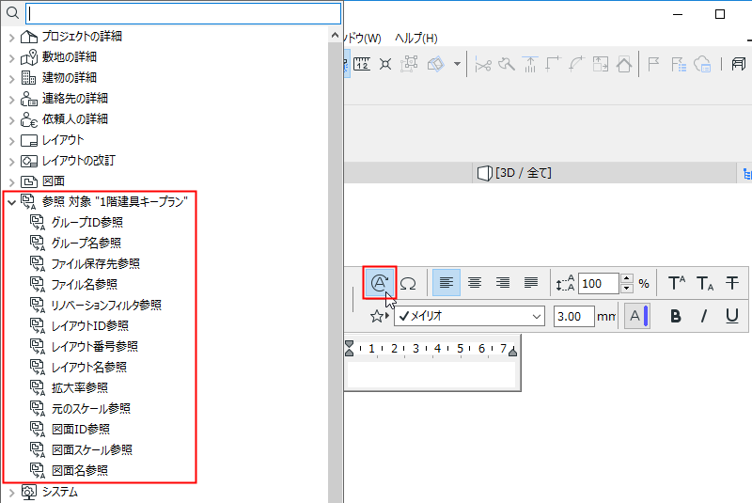The height and width of the screenshot is (503, 752).
Task: Center align the text
Action: (475, 283)
